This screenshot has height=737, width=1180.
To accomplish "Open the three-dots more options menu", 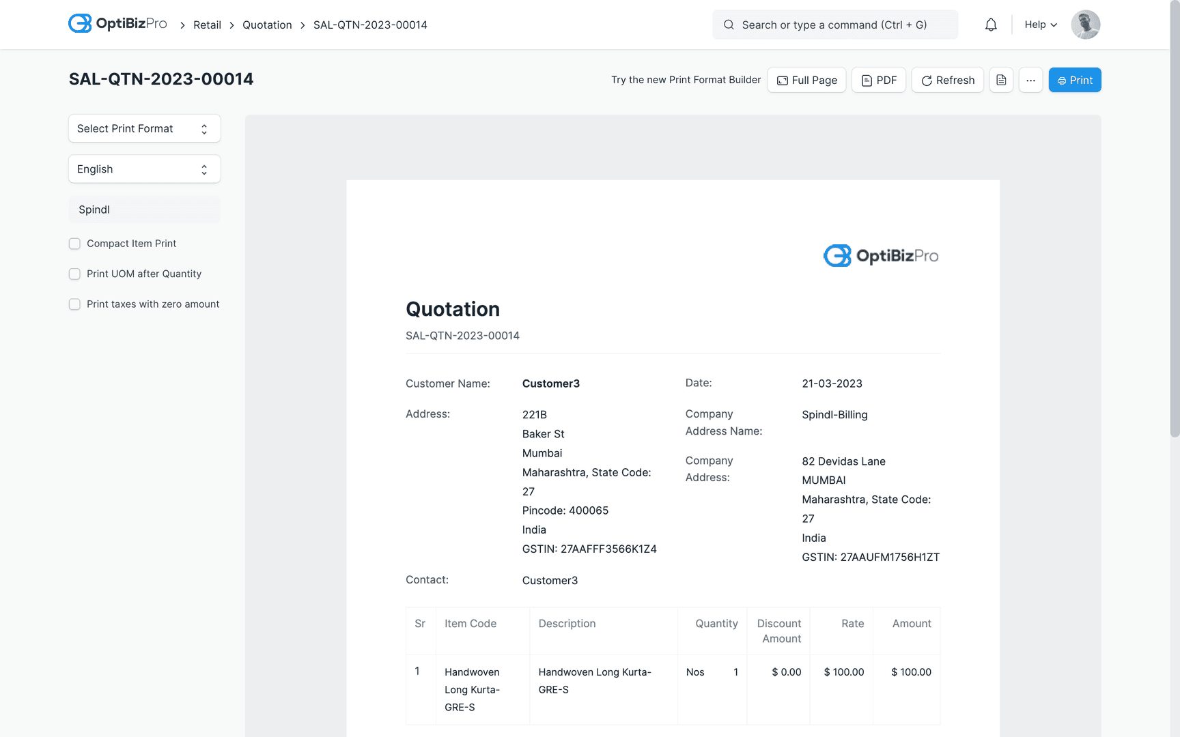I will 1030,80.
